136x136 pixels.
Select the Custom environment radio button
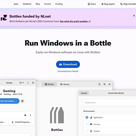pyautogui.click(x=87, y=131)
